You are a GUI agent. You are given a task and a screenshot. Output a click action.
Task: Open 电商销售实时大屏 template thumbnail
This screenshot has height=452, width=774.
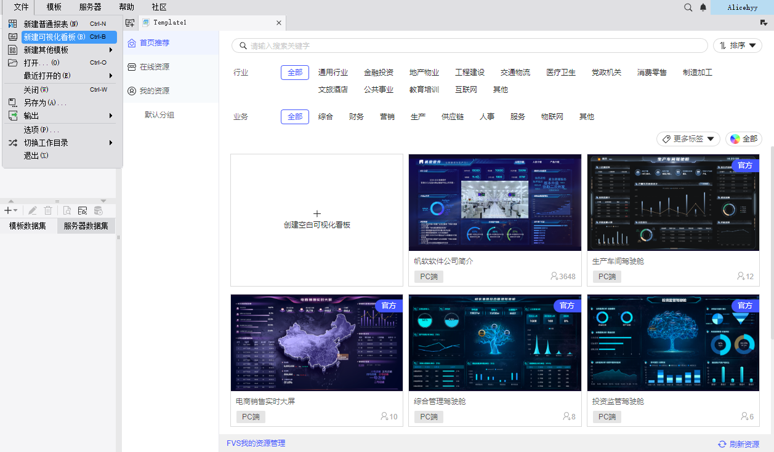(x=317, y=343)
